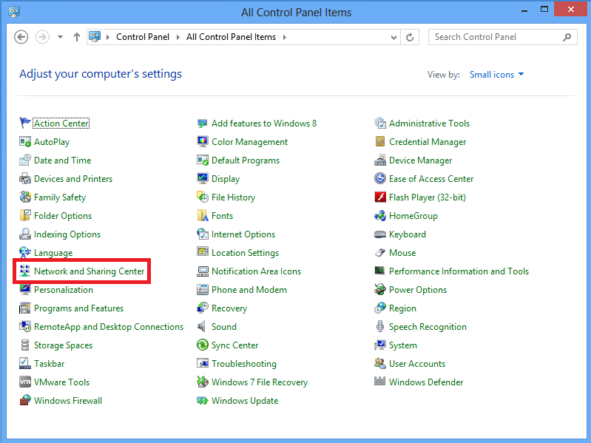
Task: Open Administrative Tools link
Action: pos(429,124)
